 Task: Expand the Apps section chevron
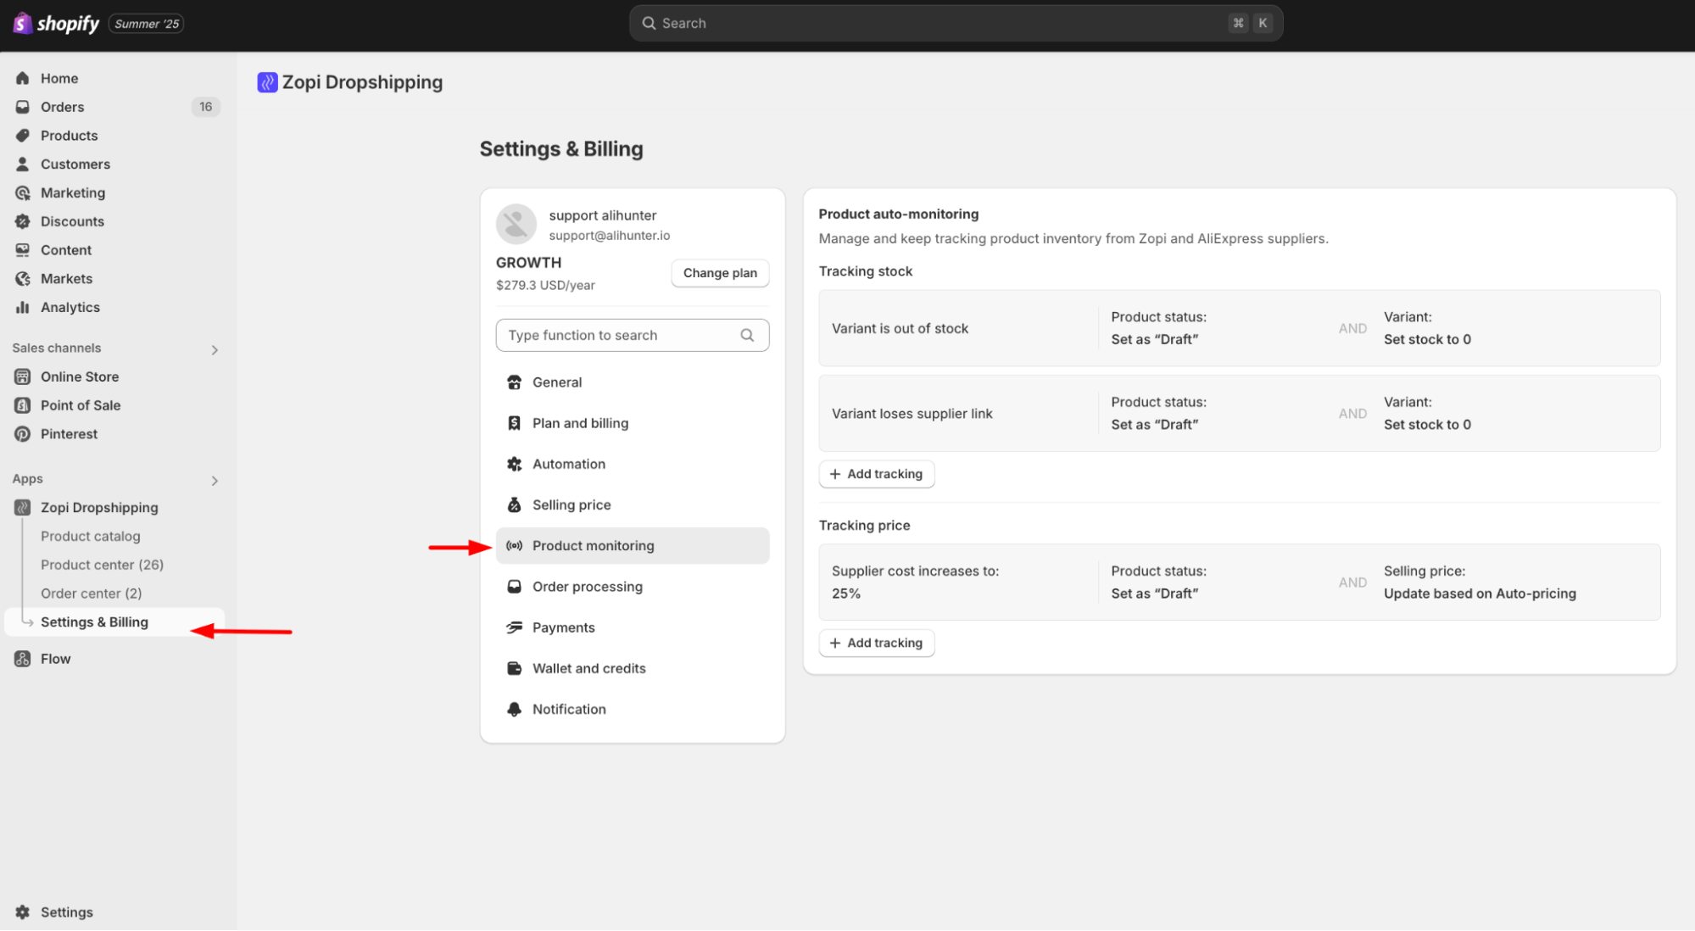pyautogui.click(x=215, y=480)
